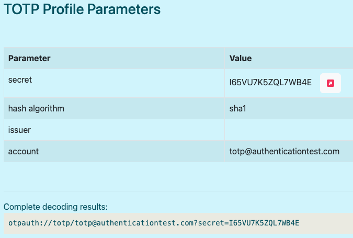Click the sha1 value cell
This screenshot has height=238, width=353.
pos(237,108)
